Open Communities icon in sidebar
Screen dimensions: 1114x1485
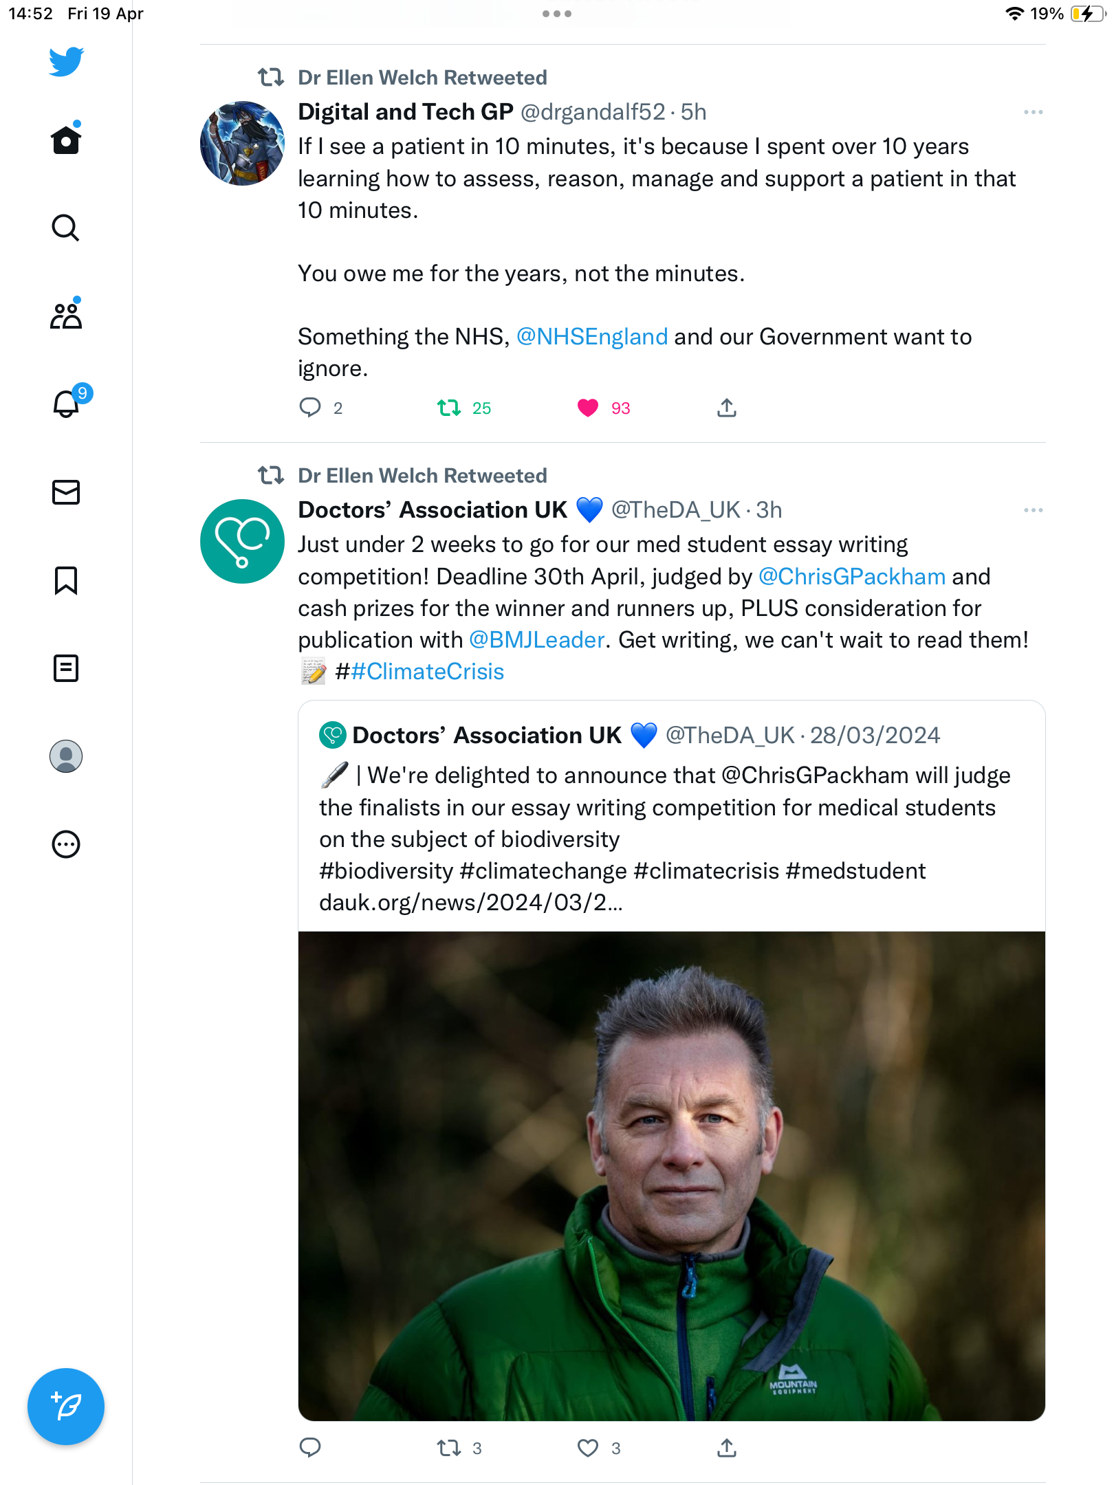click(66, 315)
